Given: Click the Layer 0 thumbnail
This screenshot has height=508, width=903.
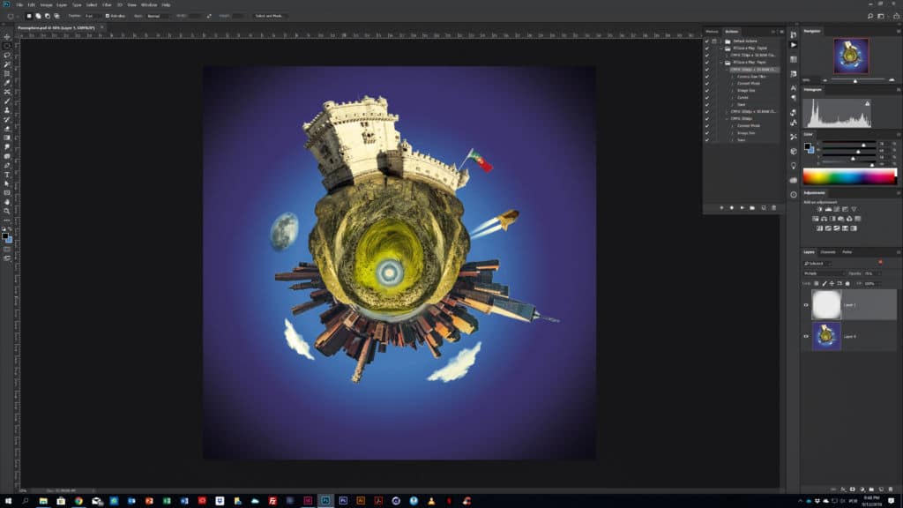Looking at the screenshot, I should (826, 336).
